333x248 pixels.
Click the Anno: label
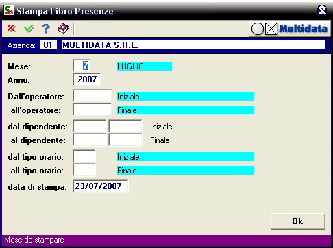coord(18,80)
